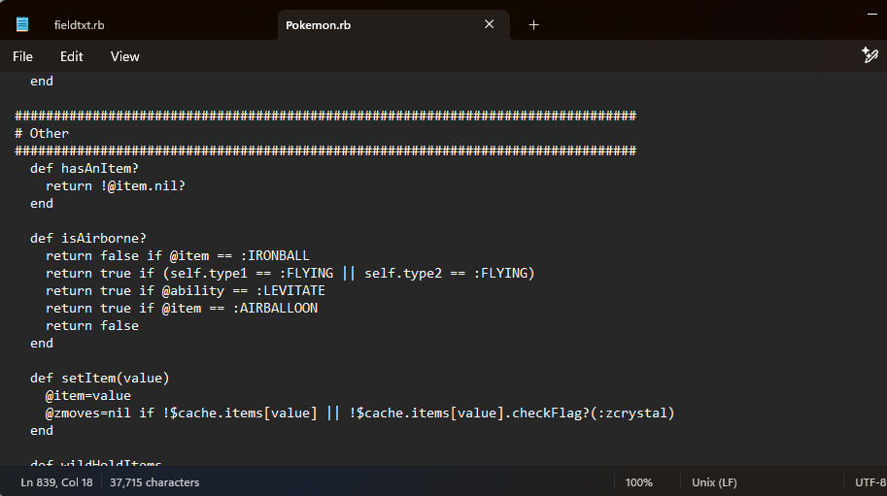887x496 pixels.
Task: Open the View menu
Action: point(124,56)
